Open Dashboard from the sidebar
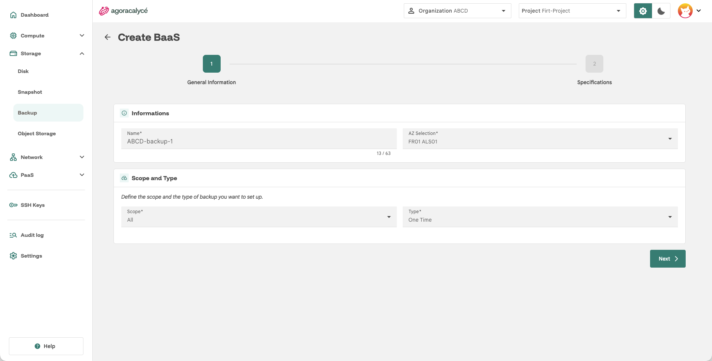The width and height of the screenshot is (712, 361). coord(34,15)
